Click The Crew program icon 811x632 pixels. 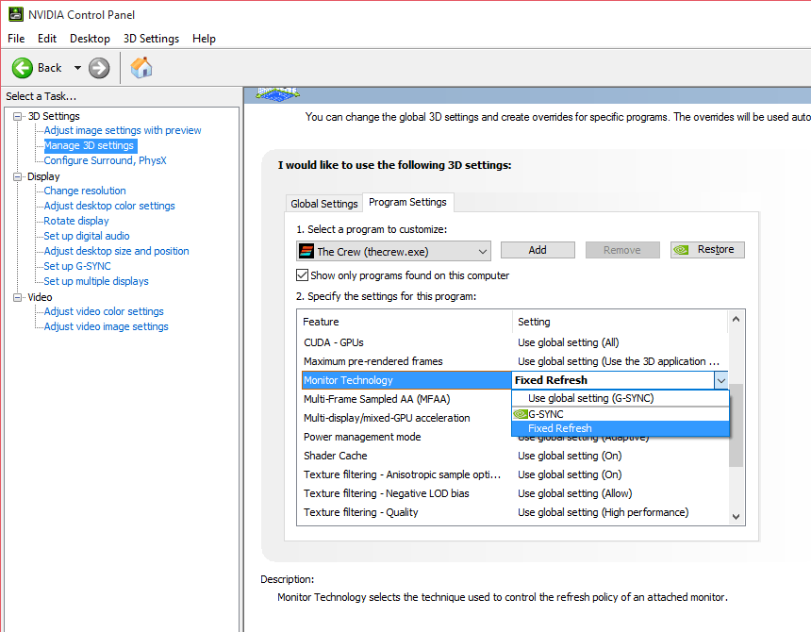click(x=306, y=251)
